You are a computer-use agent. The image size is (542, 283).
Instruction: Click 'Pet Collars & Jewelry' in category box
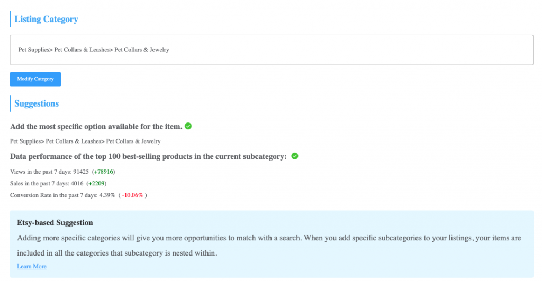click(x=142, y=50)
